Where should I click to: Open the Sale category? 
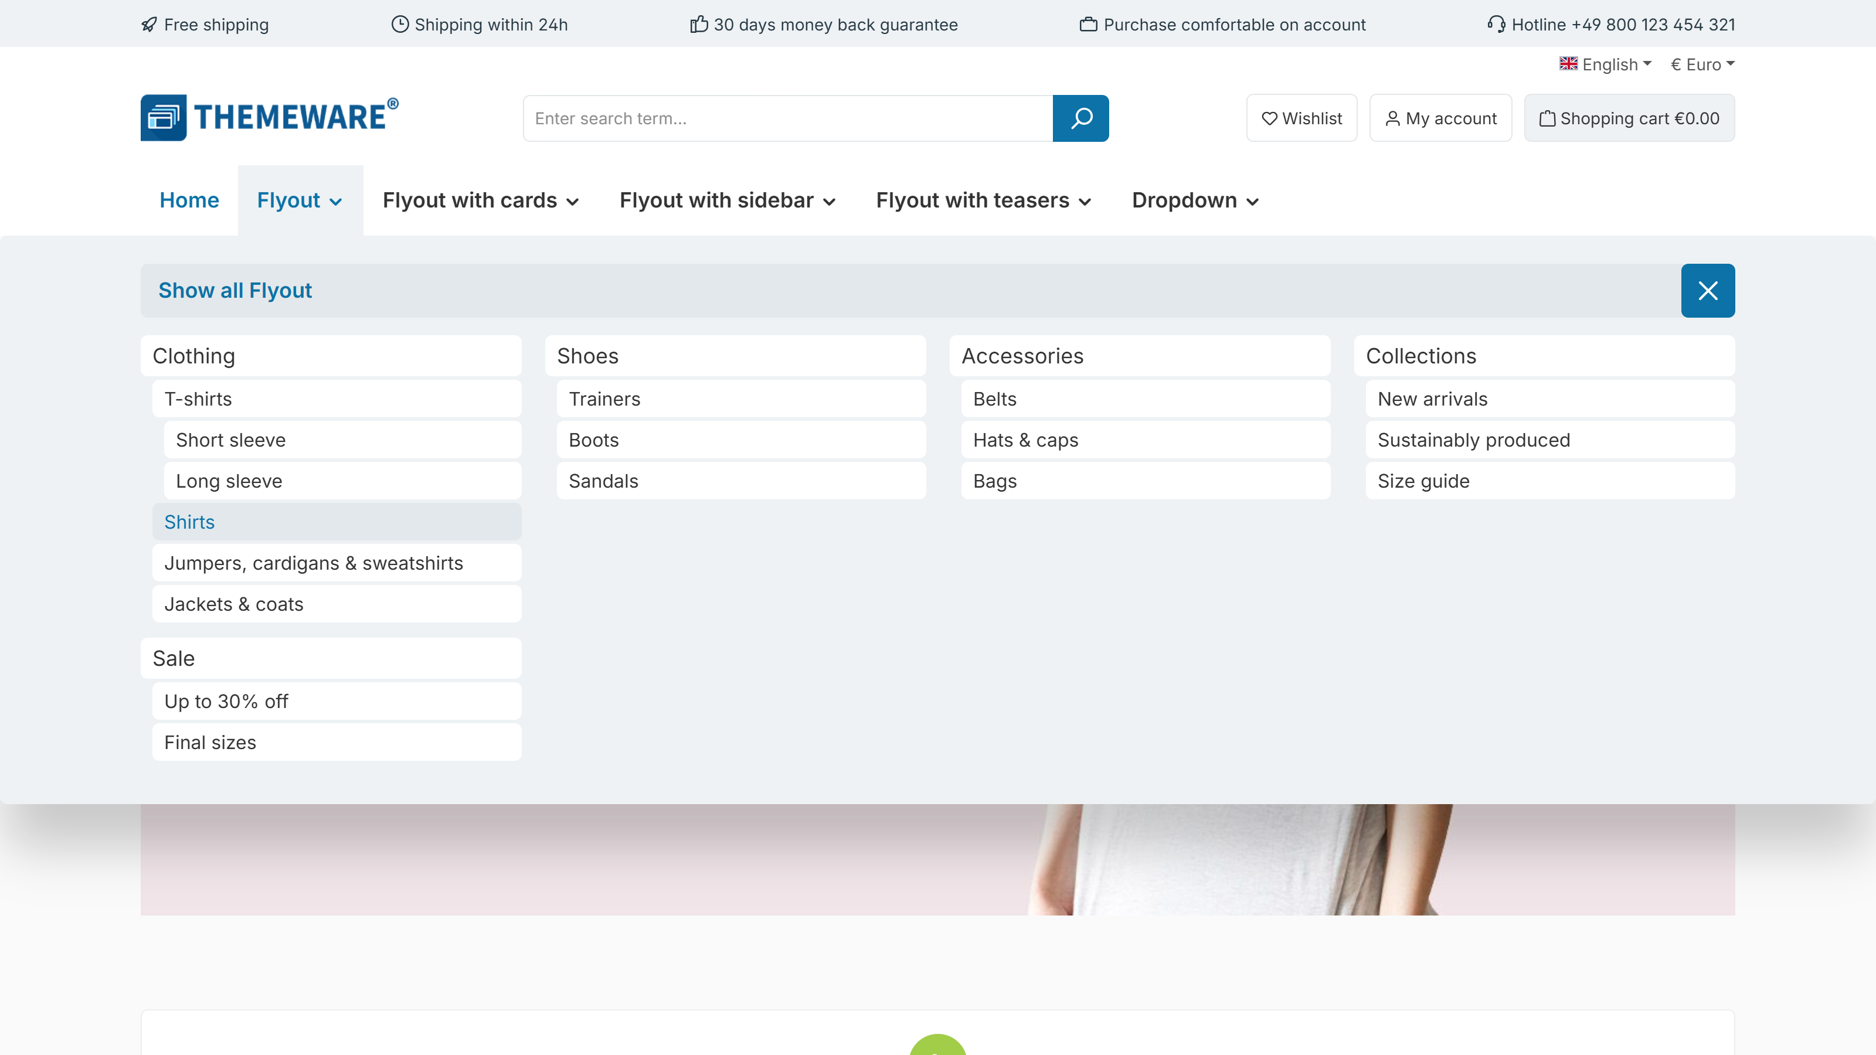(x=331, y=658)
